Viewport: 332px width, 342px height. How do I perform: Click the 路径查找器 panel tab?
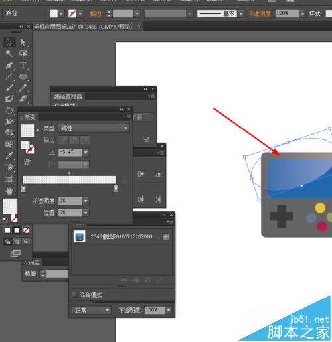click(x=68, y=96)
